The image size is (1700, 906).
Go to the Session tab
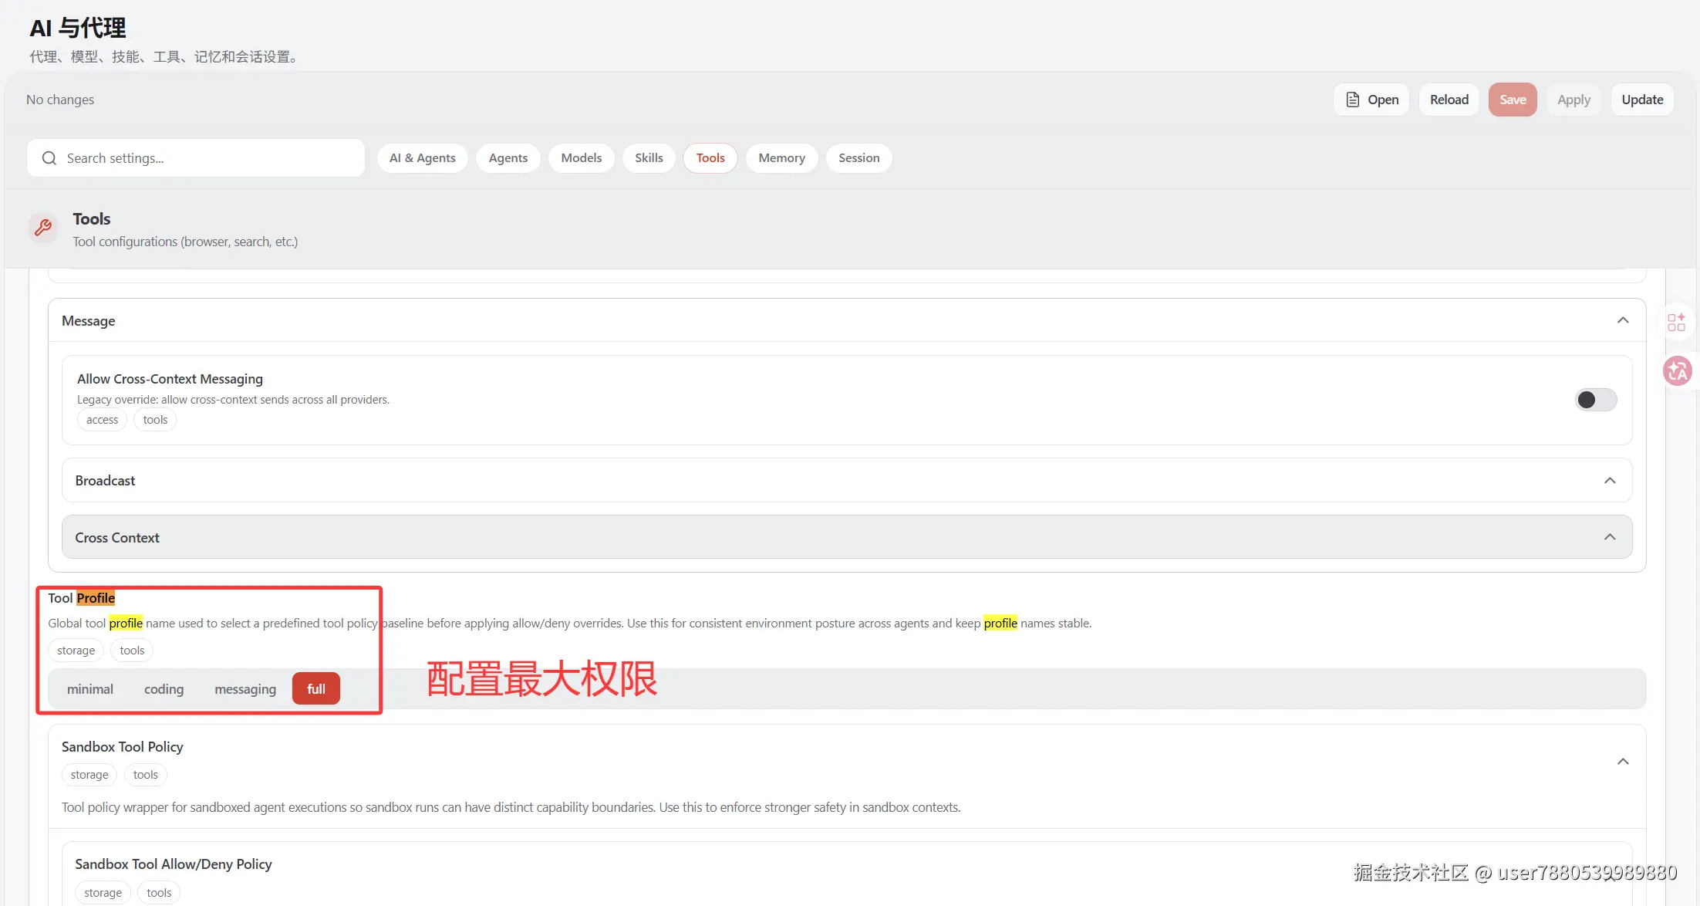[x=859, y=158]
